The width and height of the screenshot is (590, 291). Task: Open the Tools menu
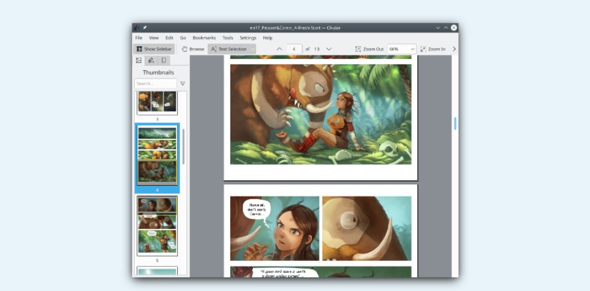227,38
